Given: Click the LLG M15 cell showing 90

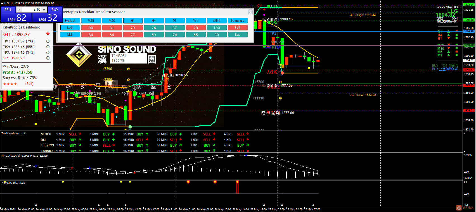Looking at the screenshot, I should (91, 28).
